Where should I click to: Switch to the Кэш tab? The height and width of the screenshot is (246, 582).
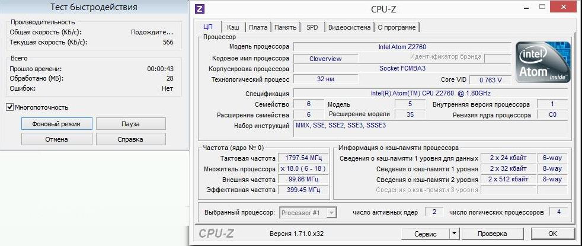[233, 27]
